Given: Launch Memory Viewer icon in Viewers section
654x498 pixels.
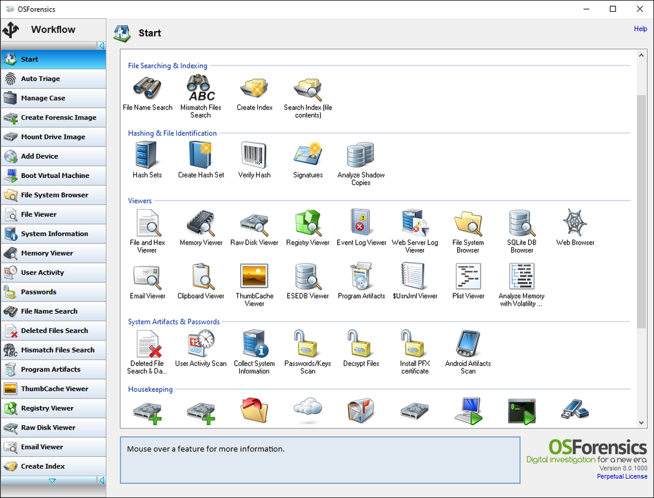Looking at the screenshot, I should click(201, 222).
